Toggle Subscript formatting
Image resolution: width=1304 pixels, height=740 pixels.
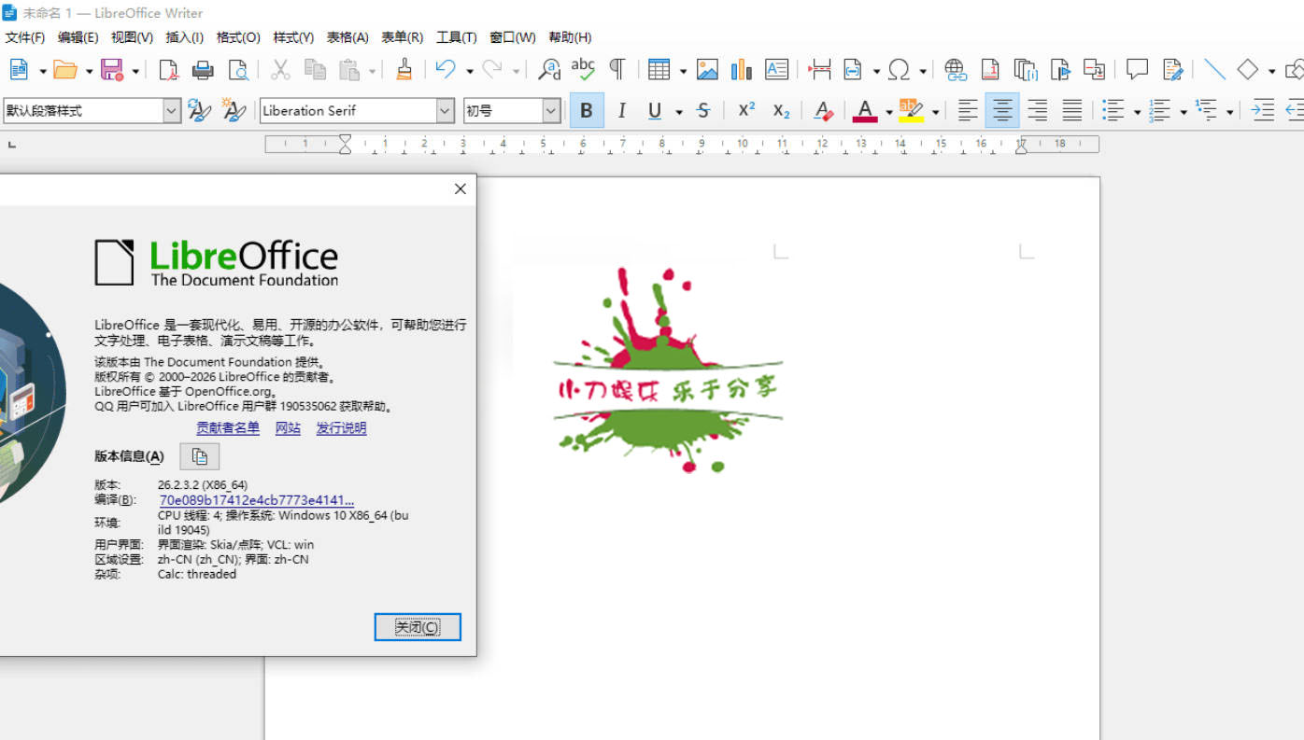781,111
